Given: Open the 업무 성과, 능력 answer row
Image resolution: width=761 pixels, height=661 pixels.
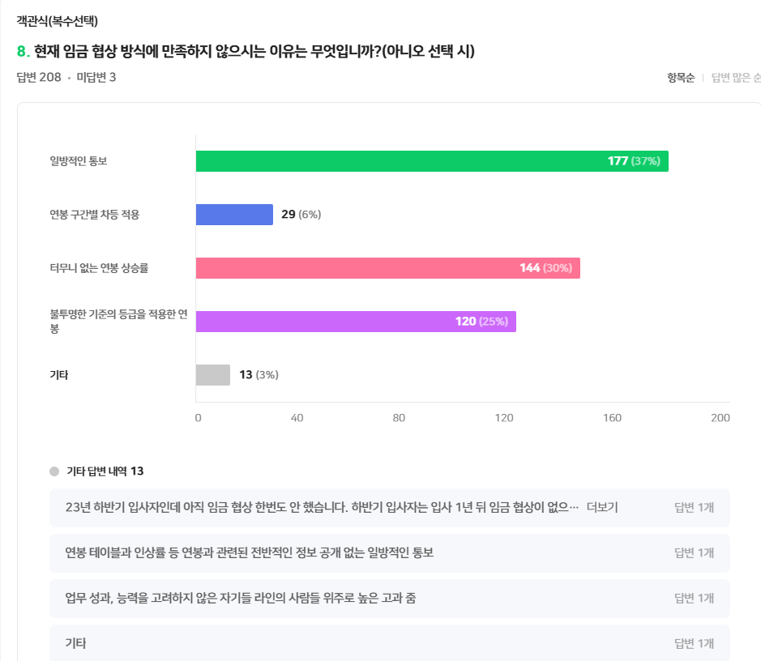Looking at the screenshot, I should (241, 599).
